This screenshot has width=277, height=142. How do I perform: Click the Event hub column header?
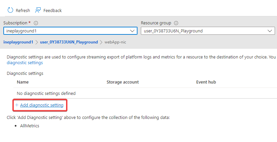[x=206, y=82]
